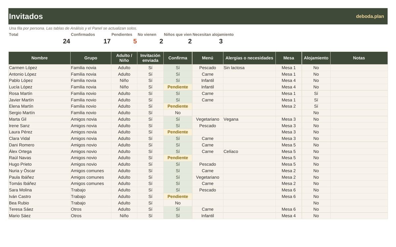Select Hugo Prieto name cell

(x=40, y=164)
